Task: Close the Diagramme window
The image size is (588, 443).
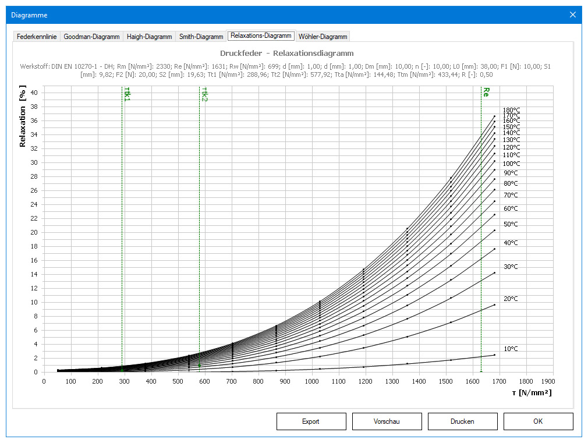Action: (572, 15)
